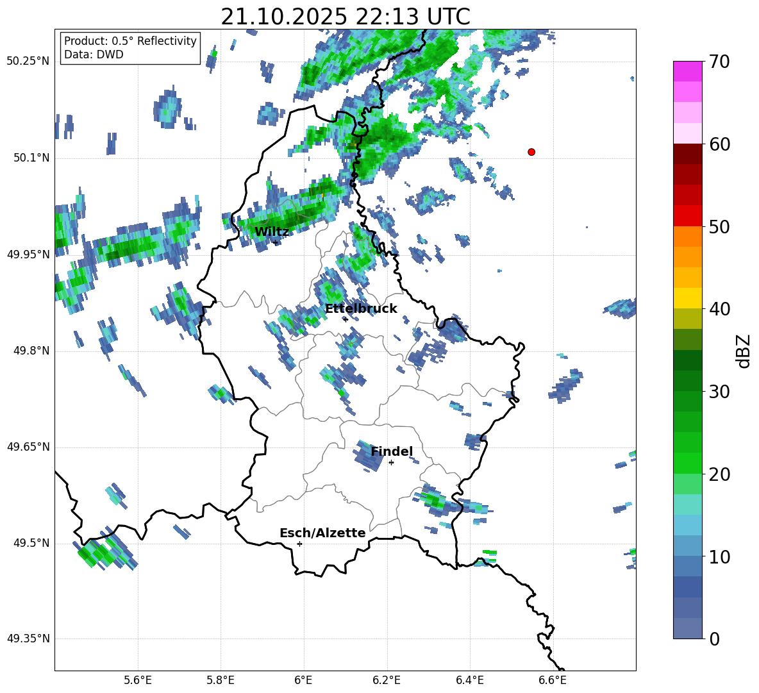Click the bright green colorbar segment at 20

pyautogui.click(x=687, y=463)
